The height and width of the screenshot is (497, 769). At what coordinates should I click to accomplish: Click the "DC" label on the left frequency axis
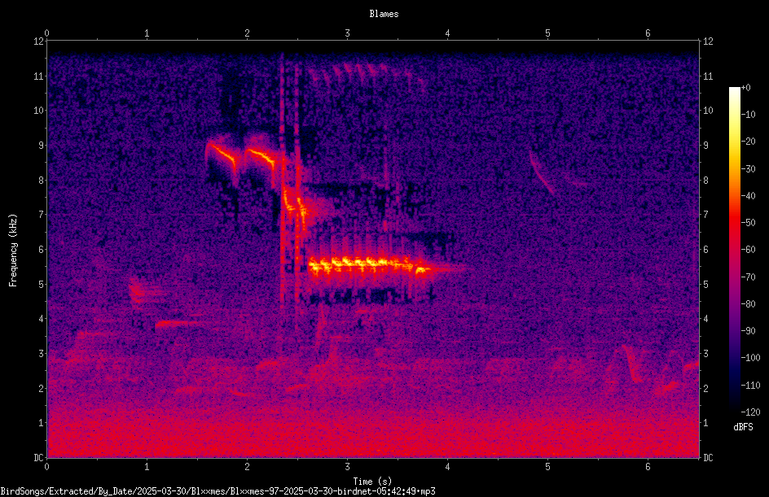38,458
